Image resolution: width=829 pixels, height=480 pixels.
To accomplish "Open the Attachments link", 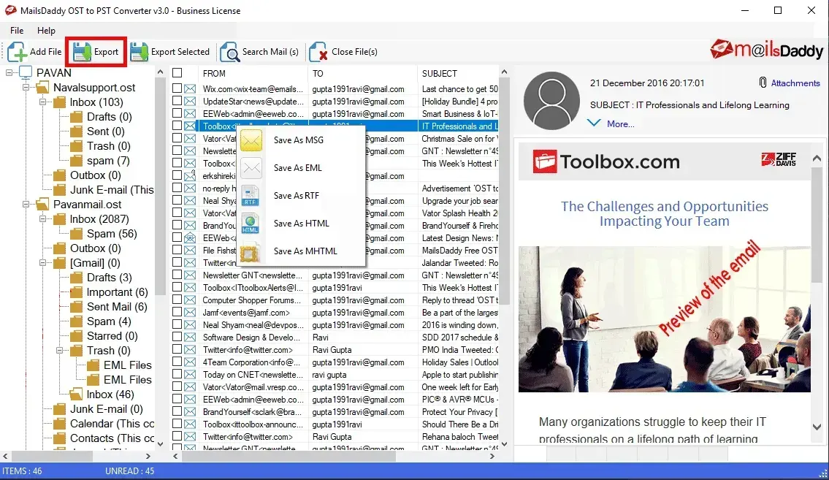I will [x=795, y=83].
